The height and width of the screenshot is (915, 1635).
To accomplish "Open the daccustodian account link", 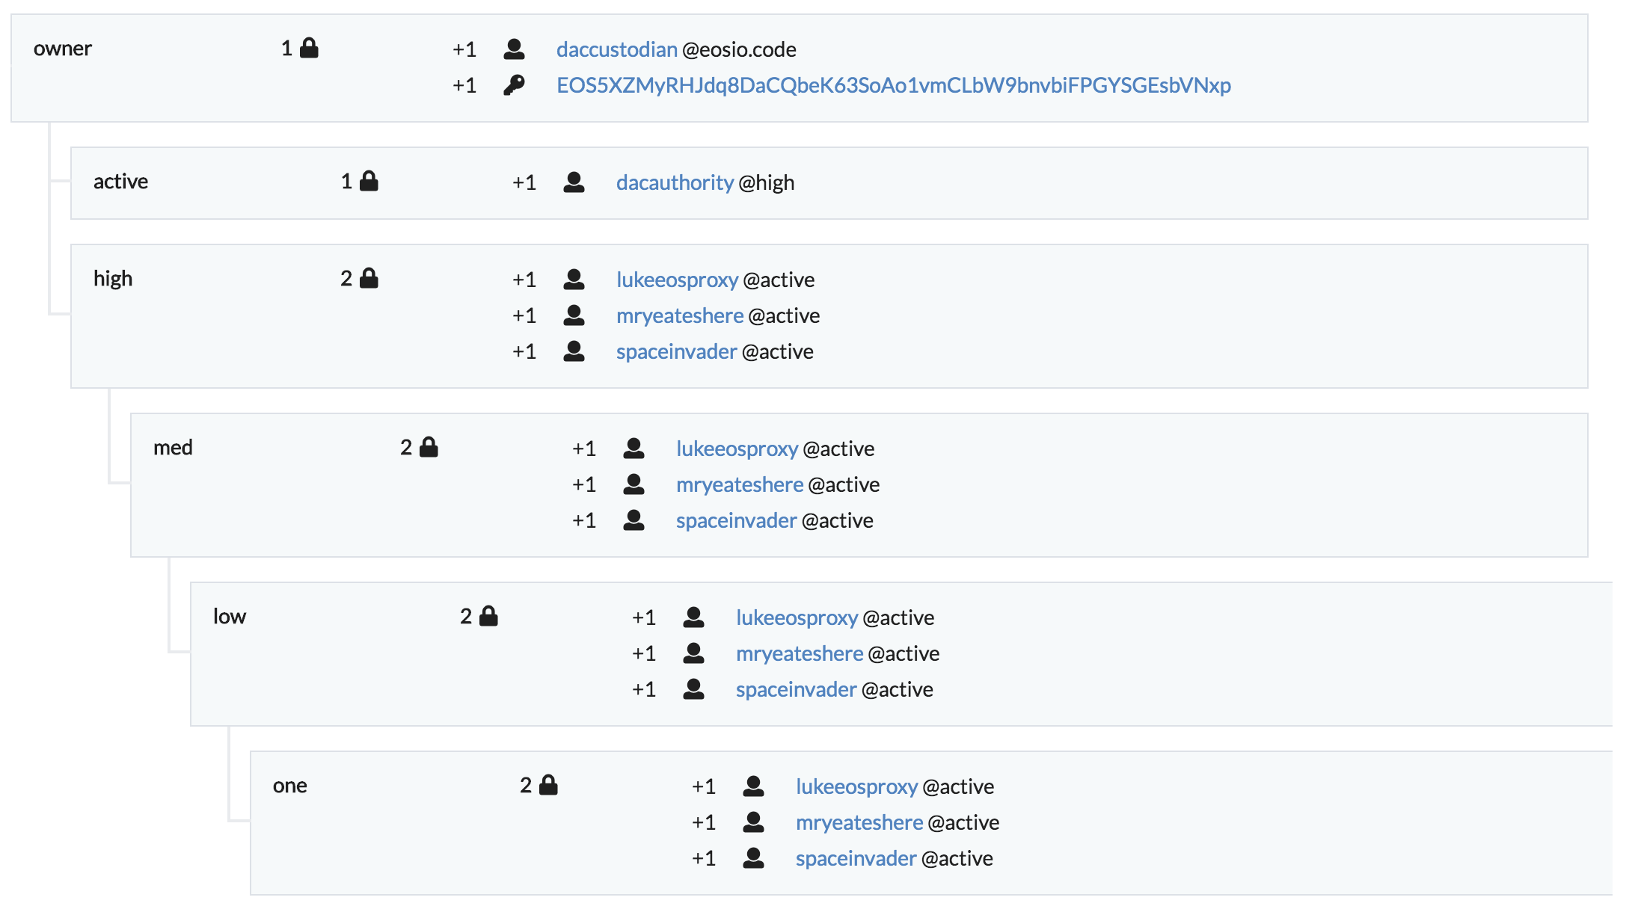I will point(616,49).
